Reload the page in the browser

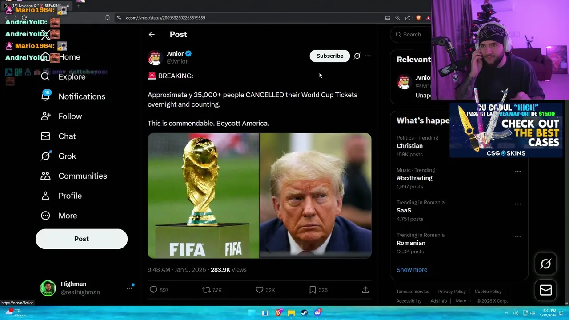(x=24, y=18)
